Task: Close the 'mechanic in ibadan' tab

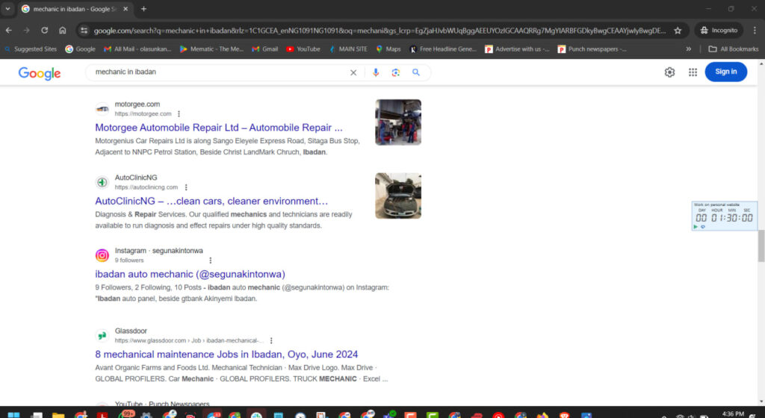Action: point(126,9)
